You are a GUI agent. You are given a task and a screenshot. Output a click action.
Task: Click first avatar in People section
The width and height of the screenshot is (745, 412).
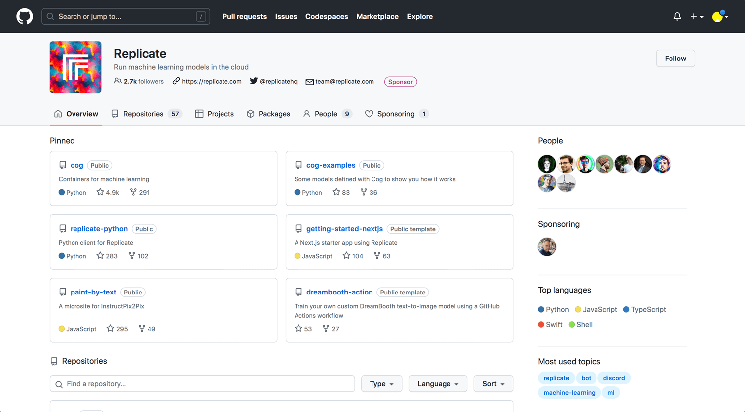pos(547,164)
